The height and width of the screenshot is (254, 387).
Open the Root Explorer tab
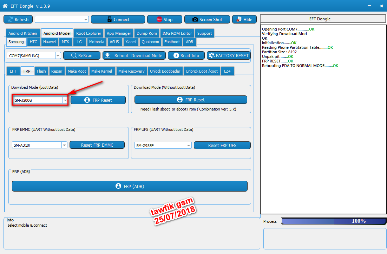88,33
